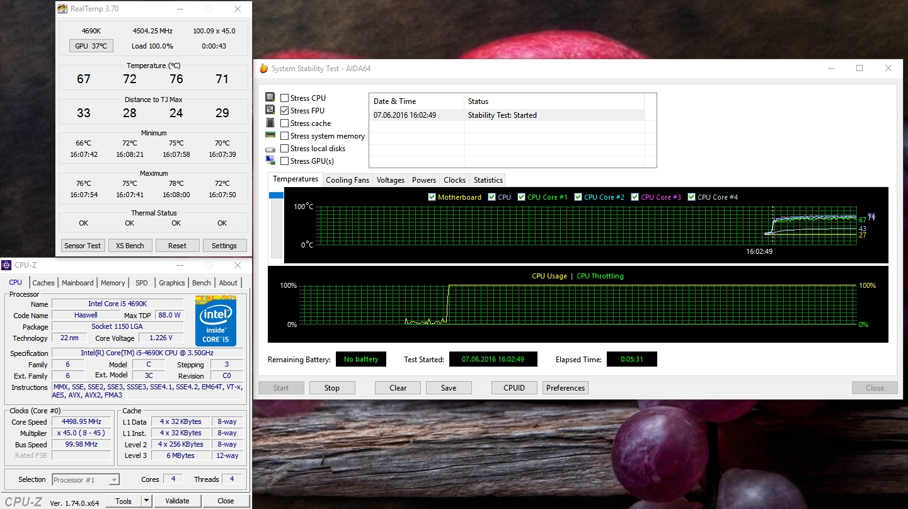Uncheck CPU Core #2 in the graph legend
The image size is (908, 509).
(x=578, y=197)
